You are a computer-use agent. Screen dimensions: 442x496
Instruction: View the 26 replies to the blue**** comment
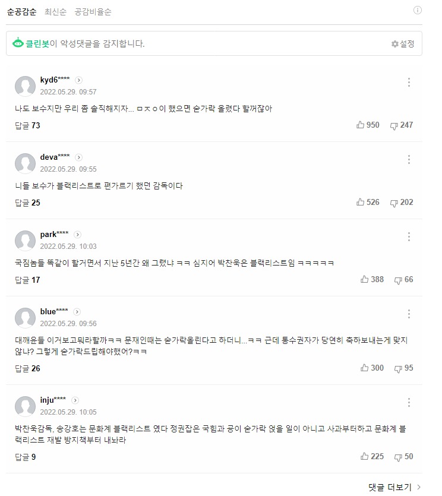(x=27, y=368)
